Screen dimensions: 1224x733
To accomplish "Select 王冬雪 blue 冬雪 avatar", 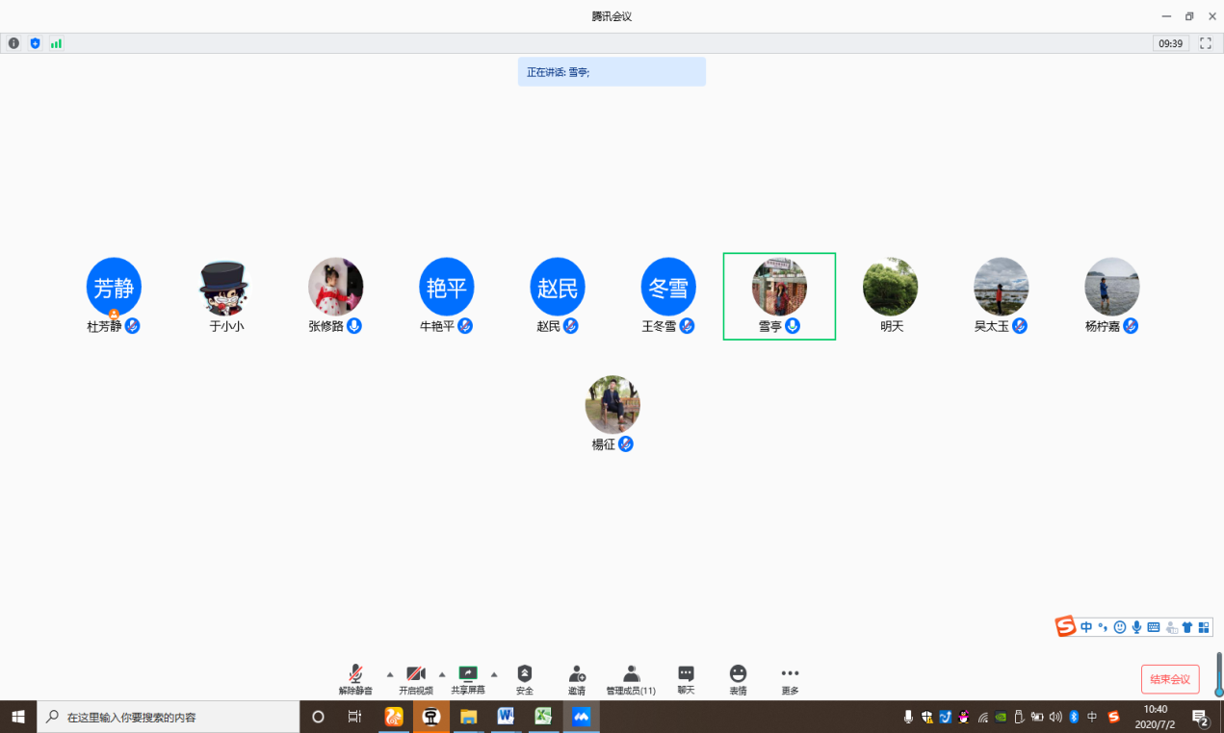I will [668, 286].
